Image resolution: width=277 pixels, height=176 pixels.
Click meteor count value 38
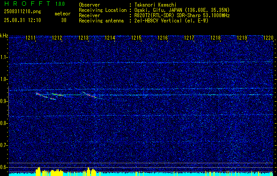64,20
